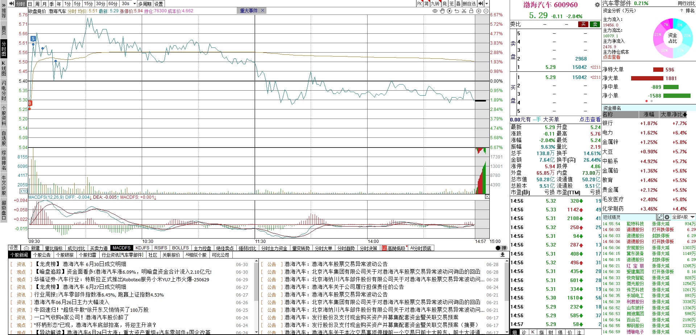
Task: Click the 叠 overlay button
Action: coord(458,4)
